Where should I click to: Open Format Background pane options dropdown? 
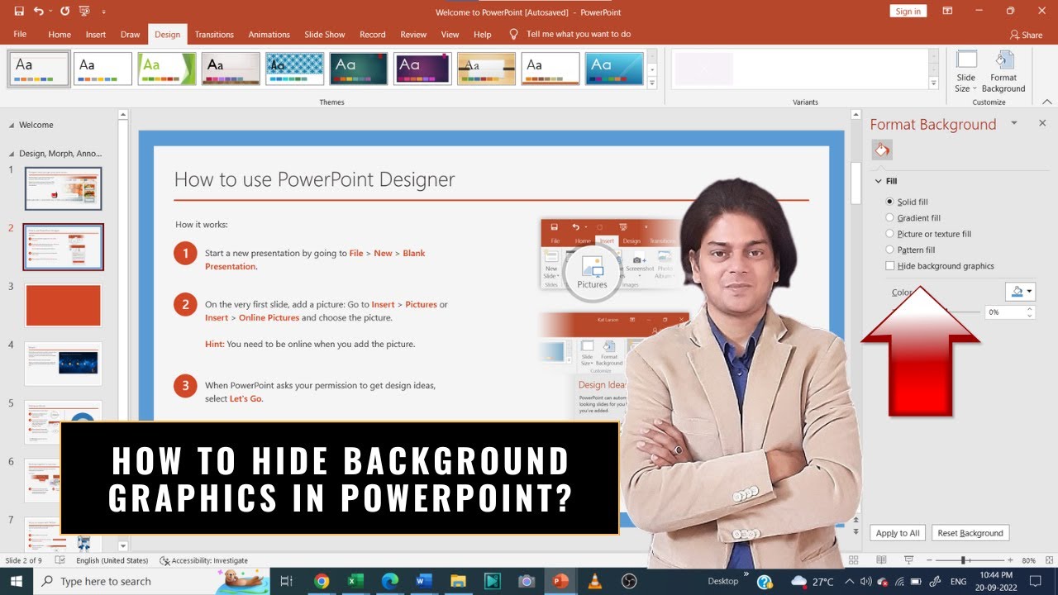click(x=1014, y=124)
